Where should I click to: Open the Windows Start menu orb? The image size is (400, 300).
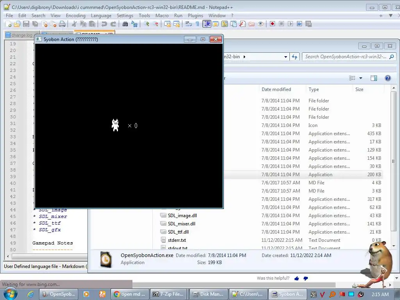click(10, 294)
